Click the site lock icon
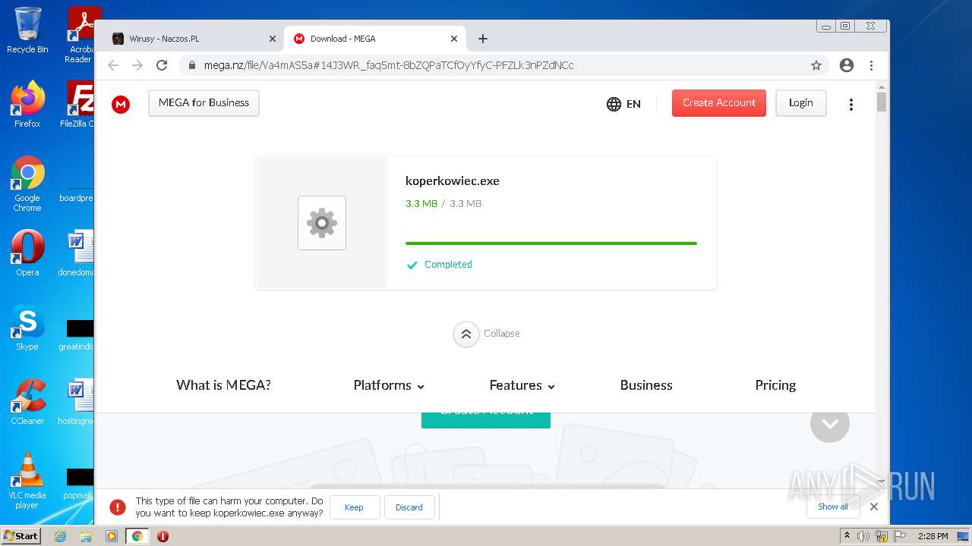The height and width of the screenshot is (546, 972). [193, 65]
